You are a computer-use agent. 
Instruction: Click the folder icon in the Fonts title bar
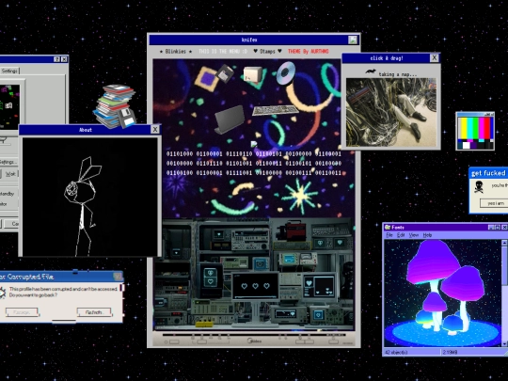[x=388, y=227]
